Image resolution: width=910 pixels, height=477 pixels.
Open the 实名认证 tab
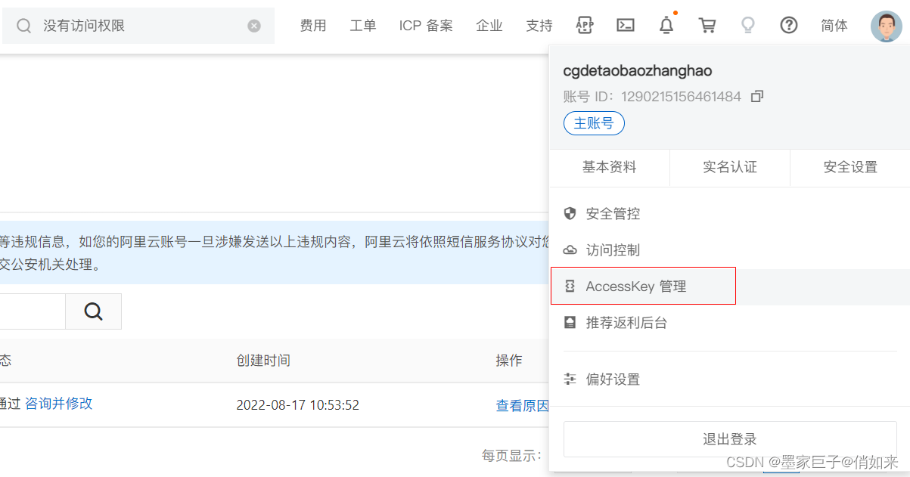[730, 167]
